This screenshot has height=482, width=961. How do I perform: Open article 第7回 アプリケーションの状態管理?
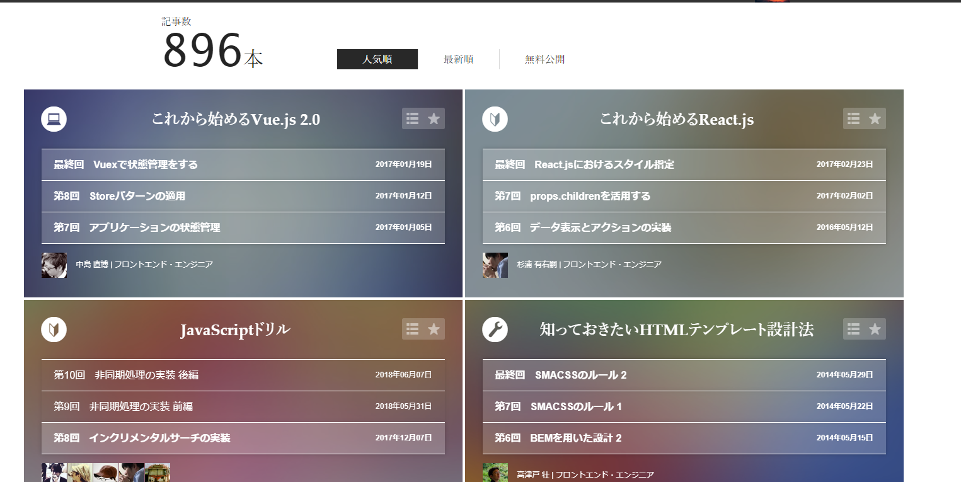click(243, 227)
